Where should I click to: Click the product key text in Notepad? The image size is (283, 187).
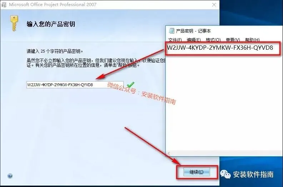pyautogui.click(x=220, y=48)
